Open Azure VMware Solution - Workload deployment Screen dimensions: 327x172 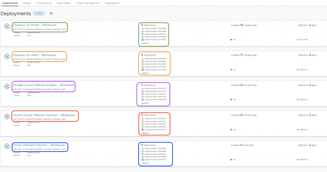click(x=39, y=145)
